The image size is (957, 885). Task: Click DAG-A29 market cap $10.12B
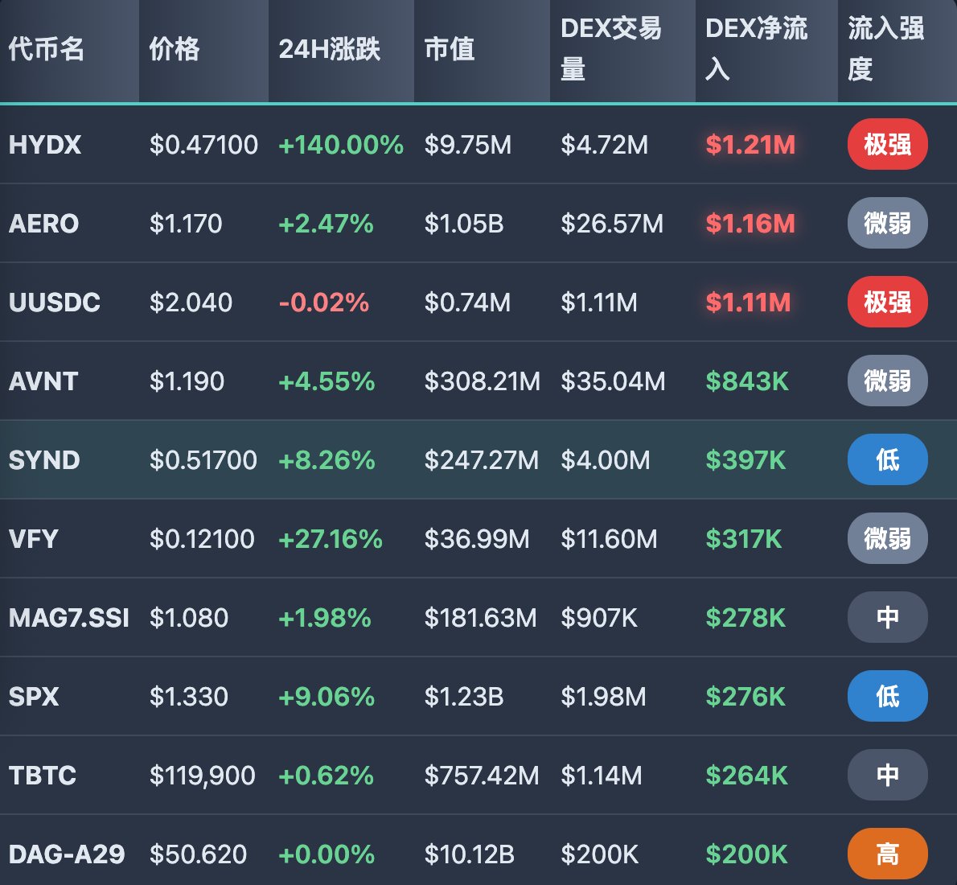[x=470, y=854]
